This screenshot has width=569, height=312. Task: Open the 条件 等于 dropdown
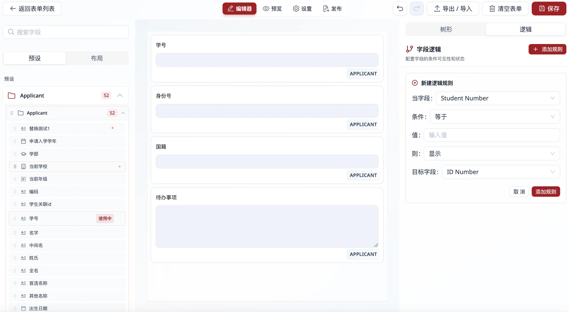[495, 117]
